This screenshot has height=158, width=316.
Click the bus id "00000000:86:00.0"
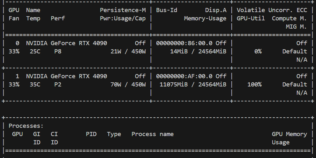point(184,43)
